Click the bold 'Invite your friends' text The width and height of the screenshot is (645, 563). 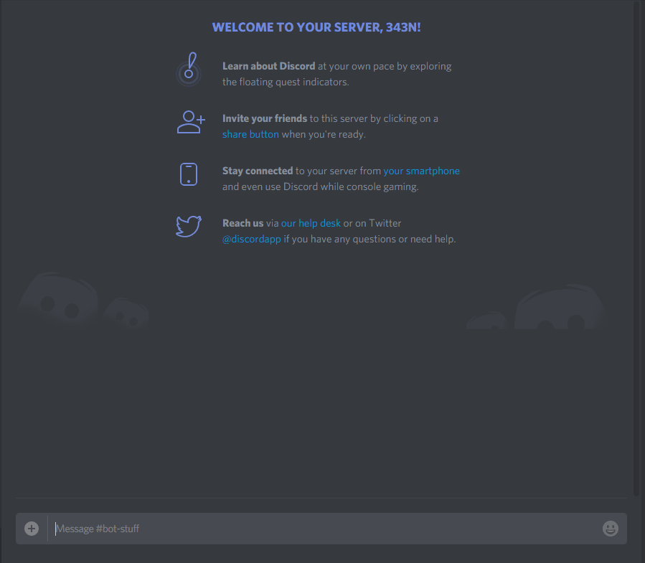click(265, 118)
